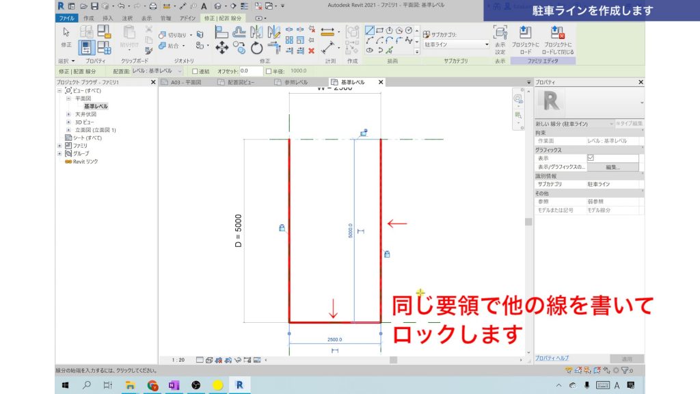The height and width of the screenshot is (394, 700).
Task: Enable the 半径 (radius) checkbox
Action: point(269,70)
